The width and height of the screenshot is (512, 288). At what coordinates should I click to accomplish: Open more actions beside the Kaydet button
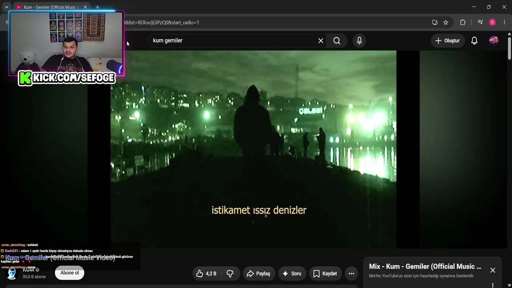(351, 274)
